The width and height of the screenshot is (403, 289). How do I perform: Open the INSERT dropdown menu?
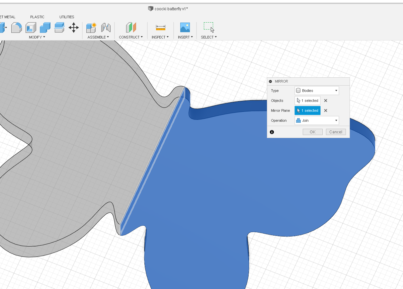click(x=185, y=37)
